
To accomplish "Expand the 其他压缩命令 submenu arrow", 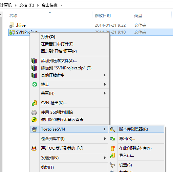I will [105, 75].
